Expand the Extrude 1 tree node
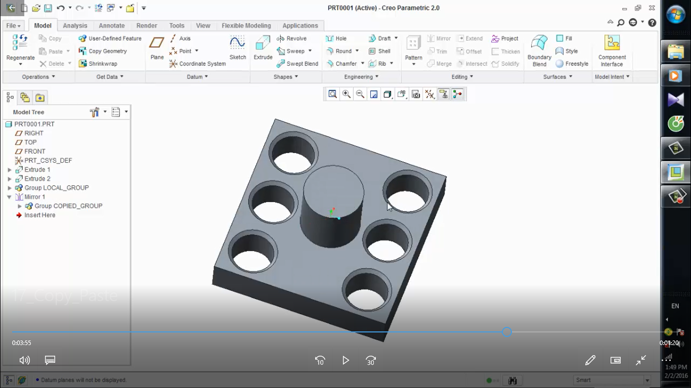 click(x=10, y=170)
